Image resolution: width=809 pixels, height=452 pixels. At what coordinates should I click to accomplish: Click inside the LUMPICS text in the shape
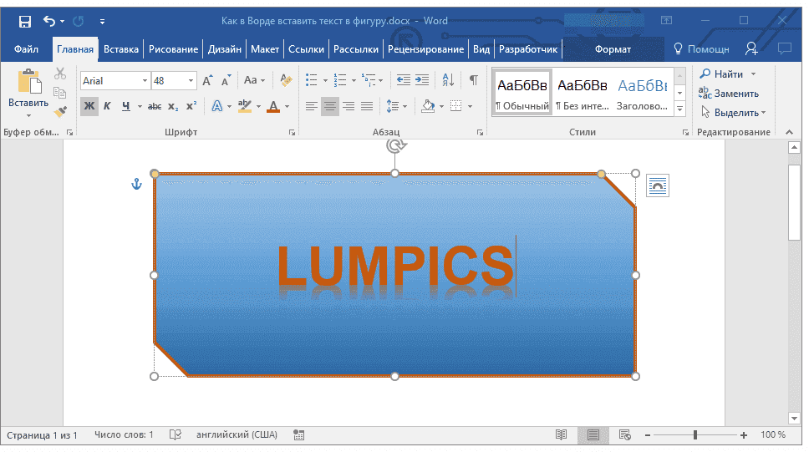(395, 265)
